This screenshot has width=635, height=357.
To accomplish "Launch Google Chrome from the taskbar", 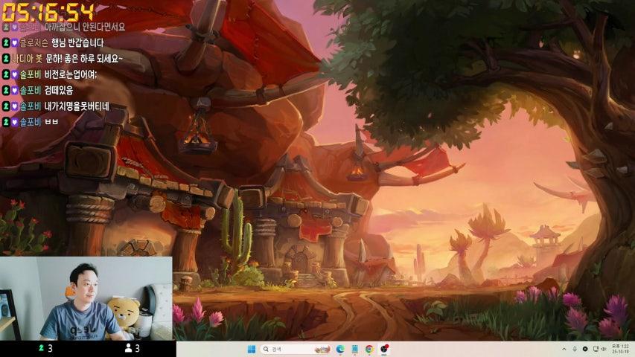I will (x=369, y=349).
